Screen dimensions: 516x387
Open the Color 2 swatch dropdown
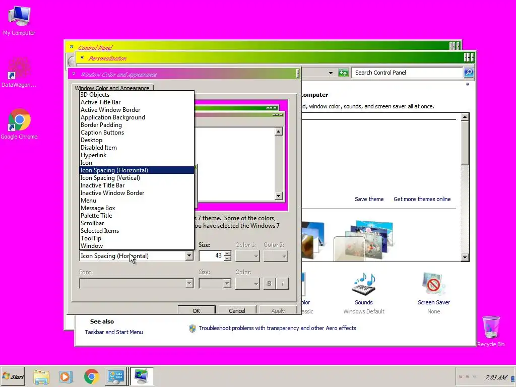pyautogui.click(x=276, y=256)
